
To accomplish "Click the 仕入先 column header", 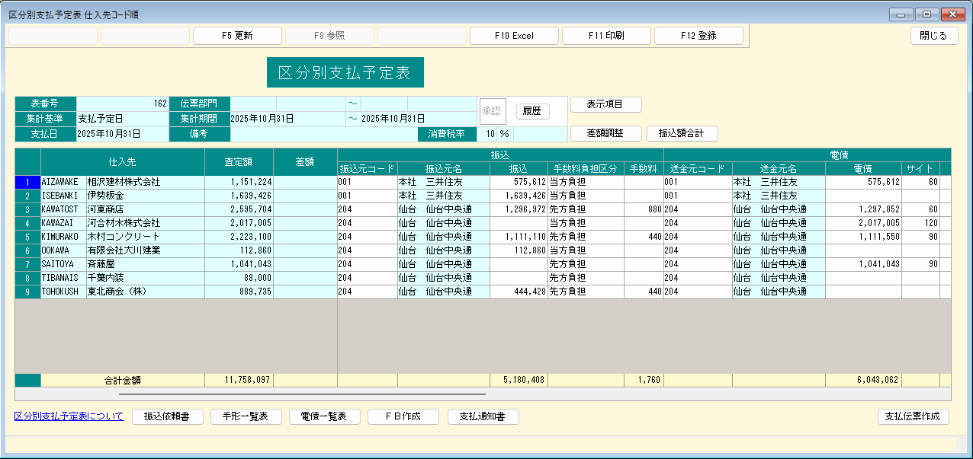I will coord(123,162).
